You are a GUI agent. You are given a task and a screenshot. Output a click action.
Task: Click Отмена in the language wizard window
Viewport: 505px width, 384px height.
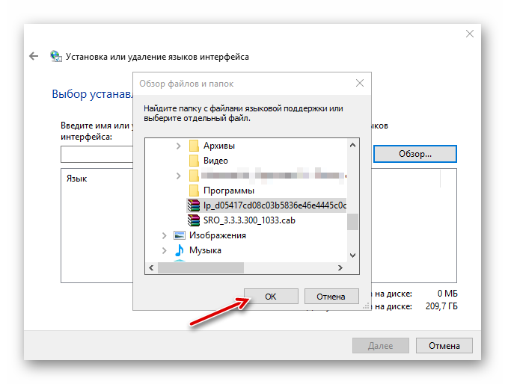(444, 346)
